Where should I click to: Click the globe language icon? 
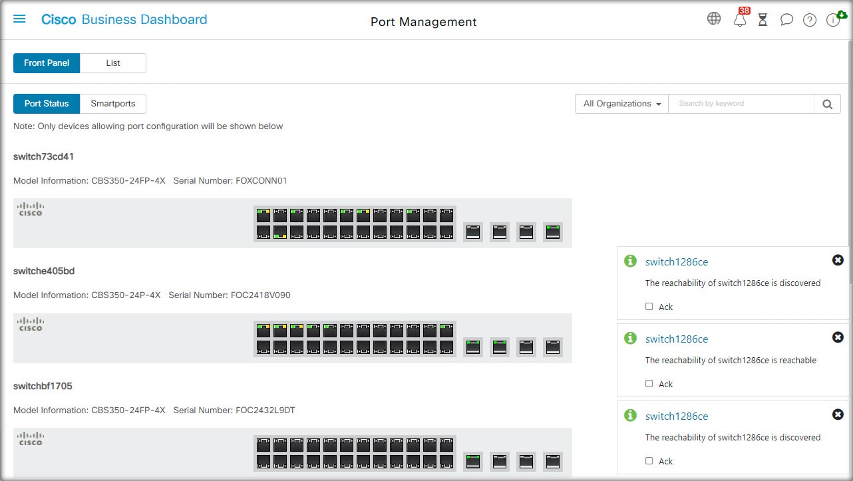click(x=714, y=19)
